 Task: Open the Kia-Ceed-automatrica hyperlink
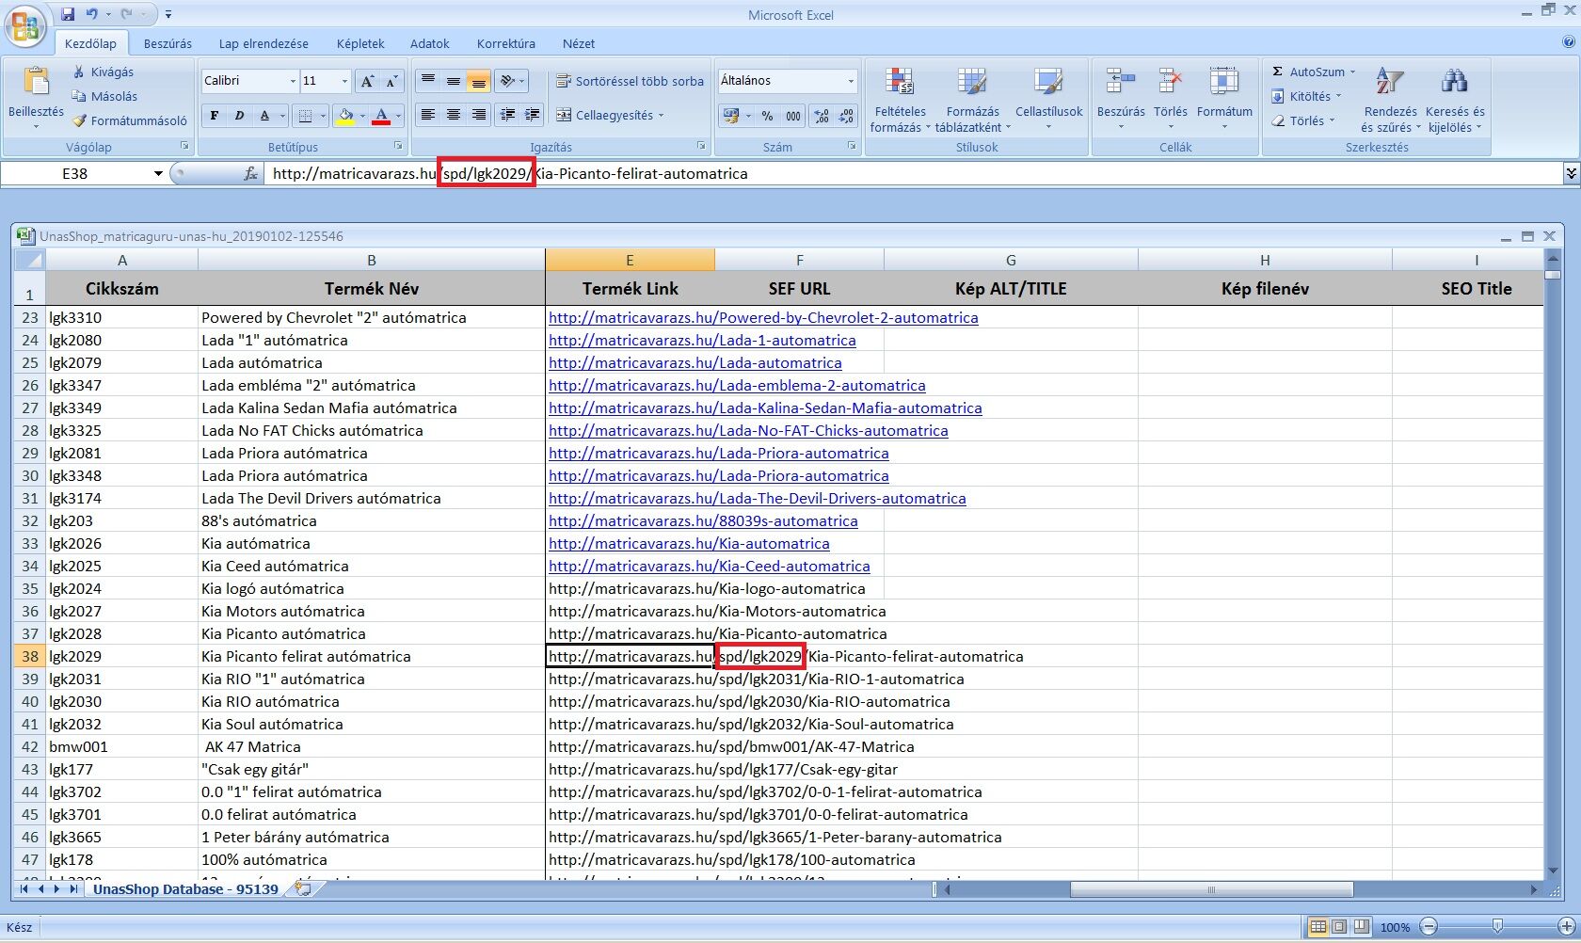(x=710, y=566)
